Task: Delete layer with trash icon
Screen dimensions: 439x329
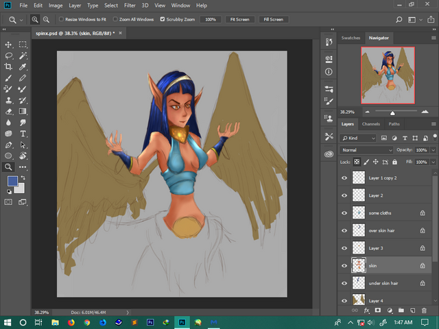Action: click(x=424, y=310)
